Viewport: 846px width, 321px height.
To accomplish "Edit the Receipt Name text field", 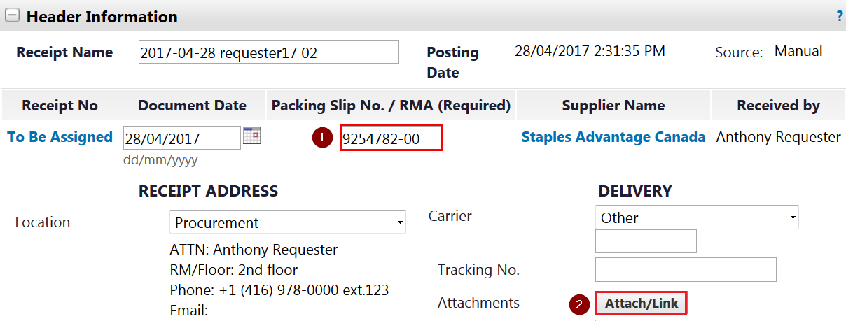I will (x=269, y=52).
